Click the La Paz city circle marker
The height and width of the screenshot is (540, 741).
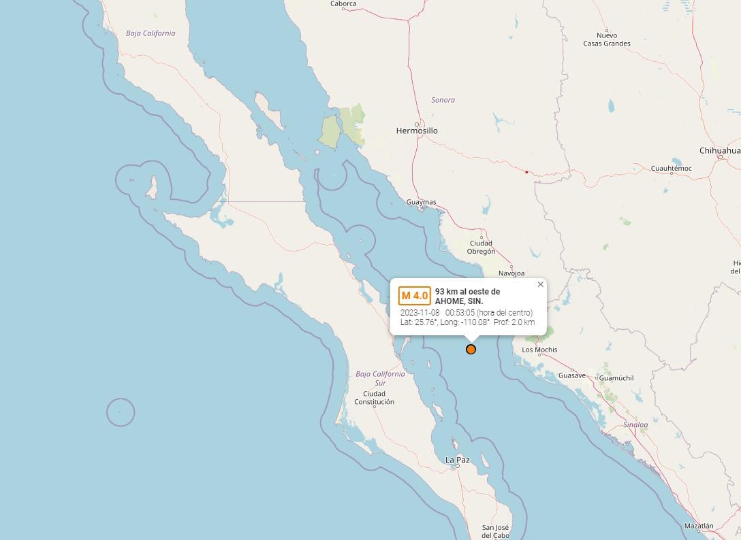coord(458,467)
